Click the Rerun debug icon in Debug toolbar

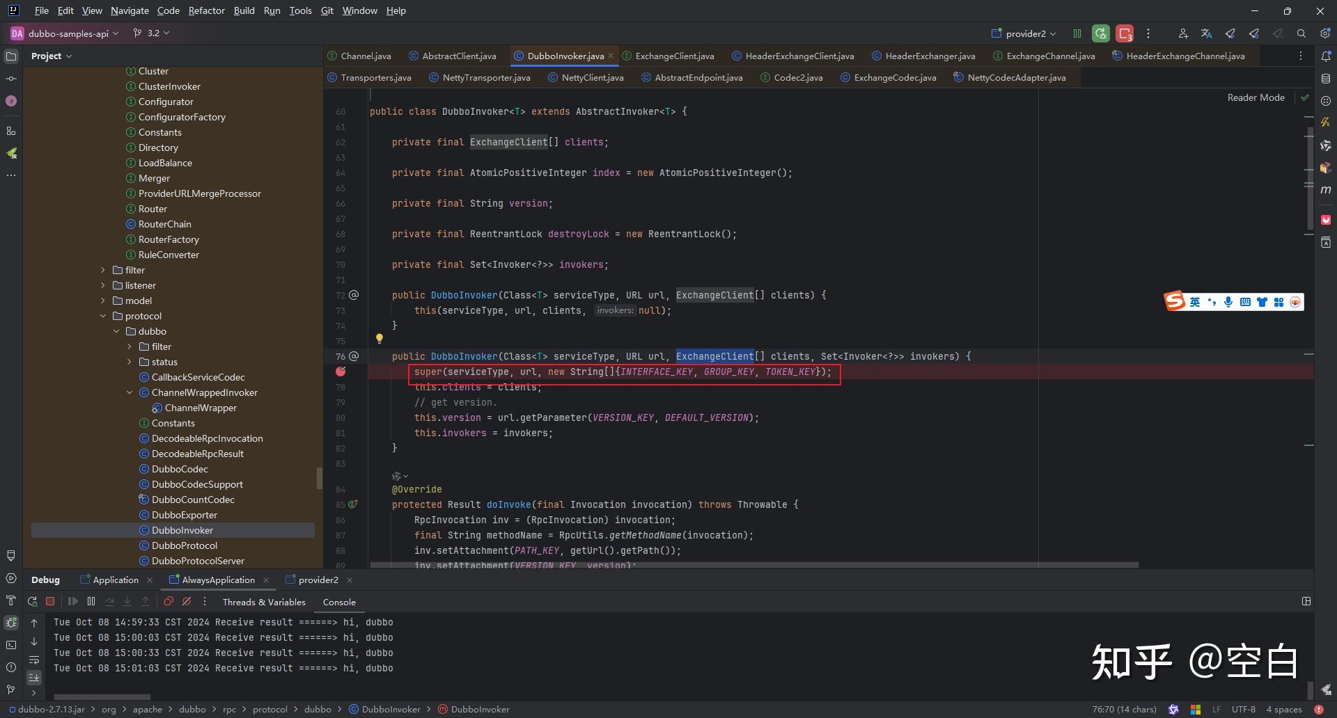coord(32,602)
